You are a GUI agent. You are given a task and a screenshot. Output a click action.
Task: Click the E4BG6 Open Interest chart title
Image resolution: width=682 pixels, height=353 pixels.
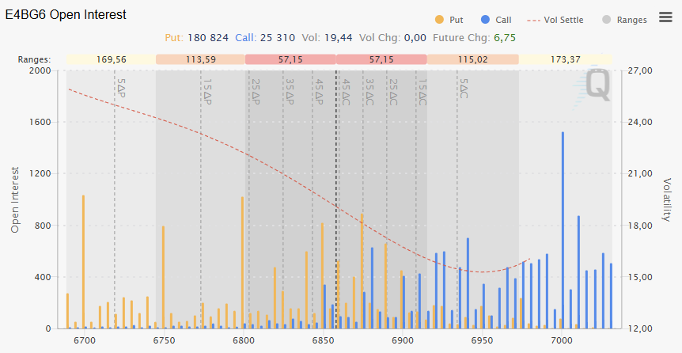click(x=66, y=15)
